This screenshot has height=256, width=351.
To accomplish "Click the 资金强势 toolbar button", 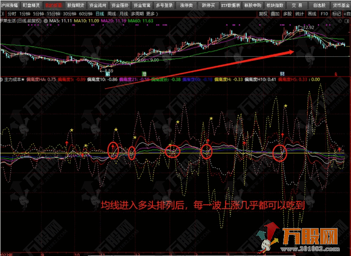I will pos(120,5).
